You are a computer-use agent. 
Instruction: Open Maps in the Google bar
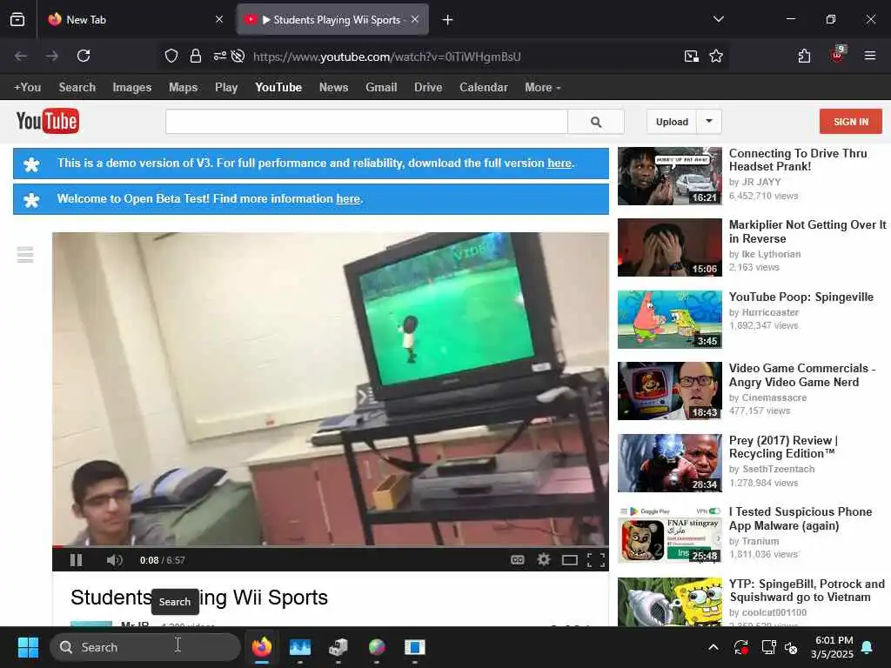[183, 88]
